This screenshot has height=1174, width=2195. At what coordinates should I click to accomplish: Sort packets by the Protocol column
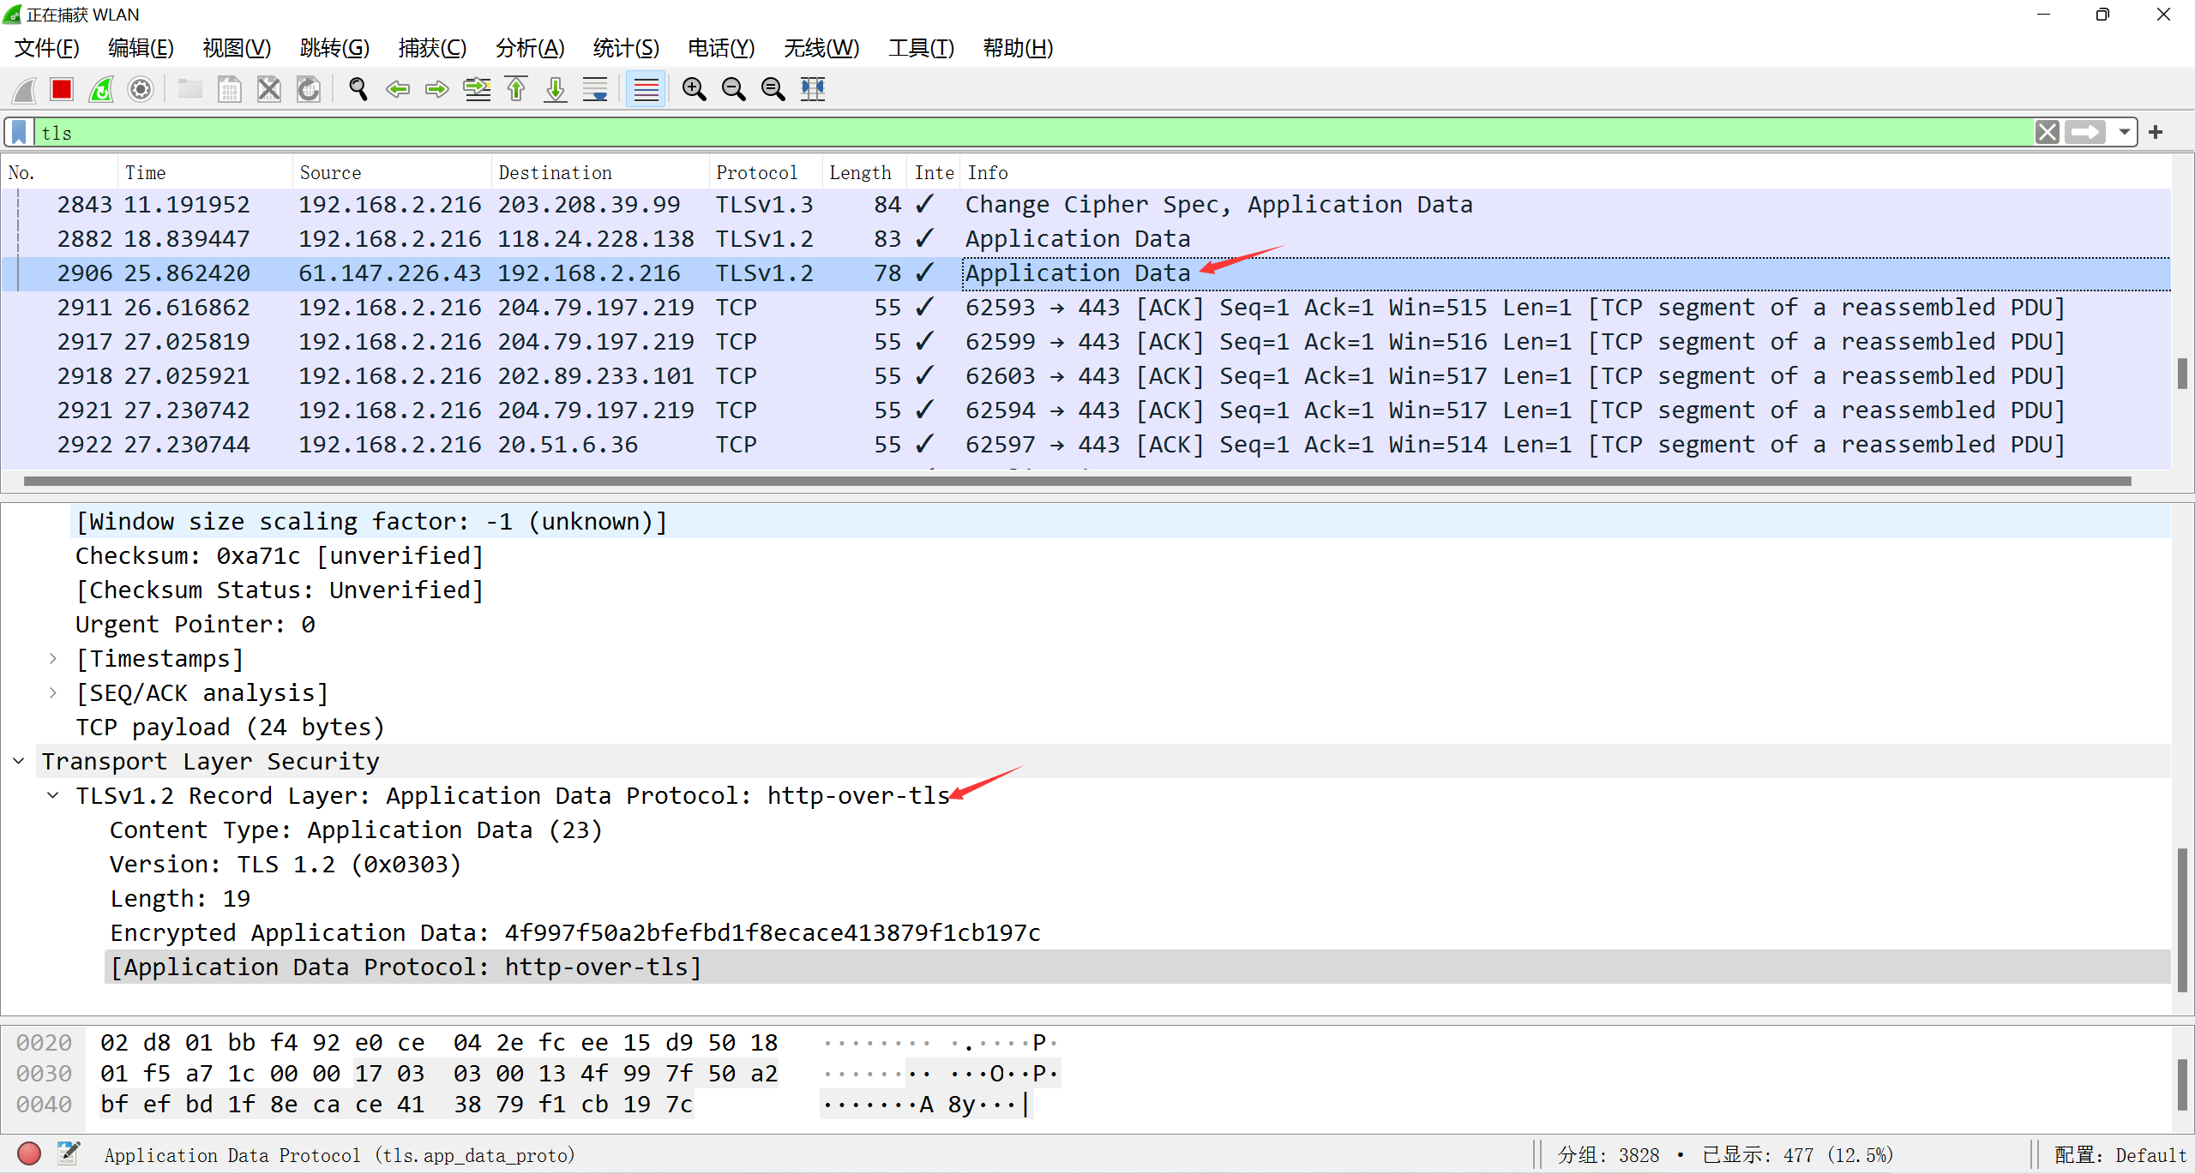tap(766, 172)
